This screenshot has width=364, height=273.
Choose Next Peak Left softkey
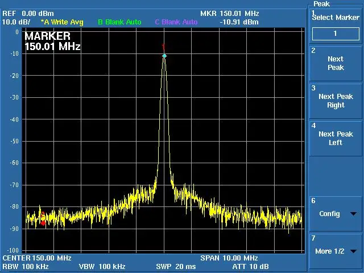pyautogui.click(x=336, y=139)
